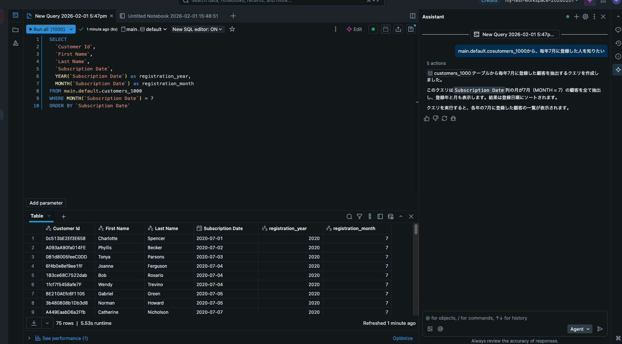Click the save query icon
The height and width of the screenshot is (344, 622).
point(411,29)
